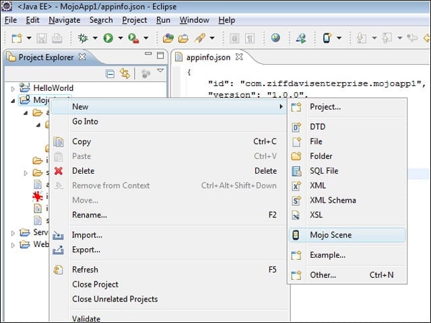Image resolution: width=431 pixels, height=323 pixels.
Task: Choose Refresh from the context menu
Action: click(169, 270)
